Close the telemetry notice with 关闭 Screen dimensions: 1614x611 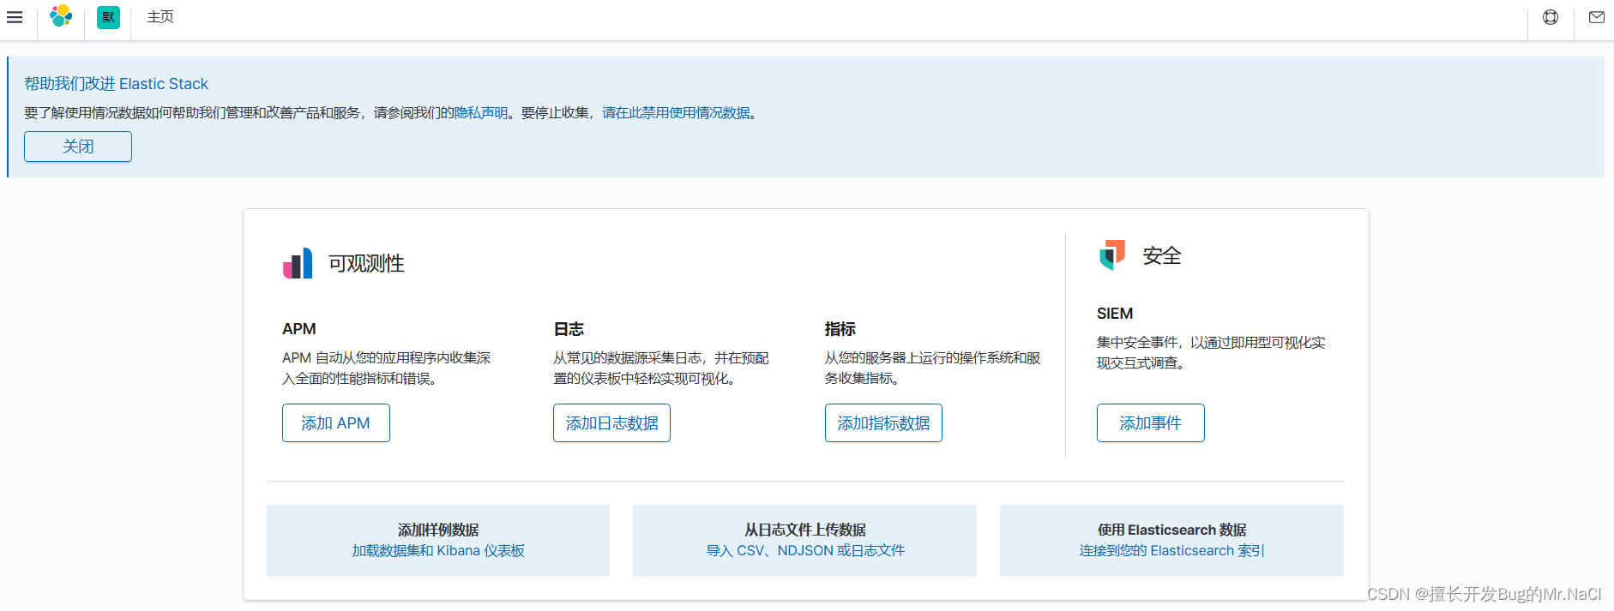(78, 147)
